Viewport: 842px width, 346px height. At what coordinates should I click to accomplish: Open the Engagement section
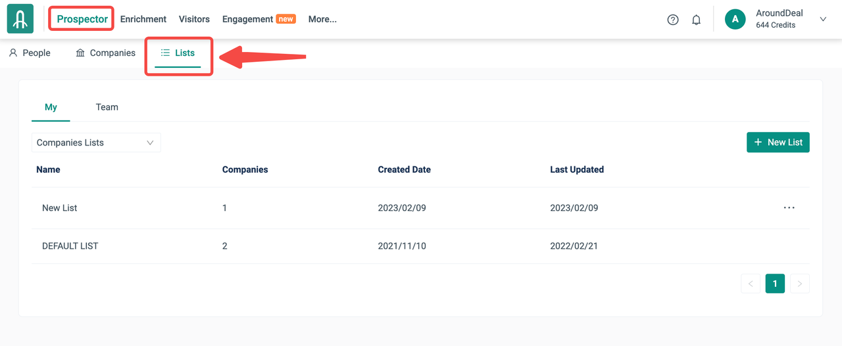point(247,19)
